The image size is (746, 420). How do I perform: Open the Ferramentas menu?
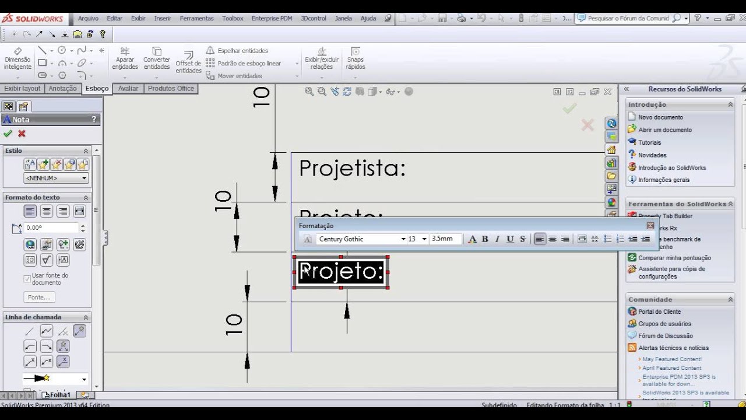click(x=197, y=18)
